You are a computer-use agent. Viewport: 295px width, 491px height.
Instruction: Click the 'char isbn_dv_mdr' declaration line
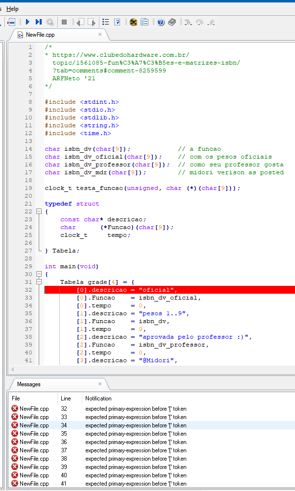pyautogui.click(x=95, y=172)
